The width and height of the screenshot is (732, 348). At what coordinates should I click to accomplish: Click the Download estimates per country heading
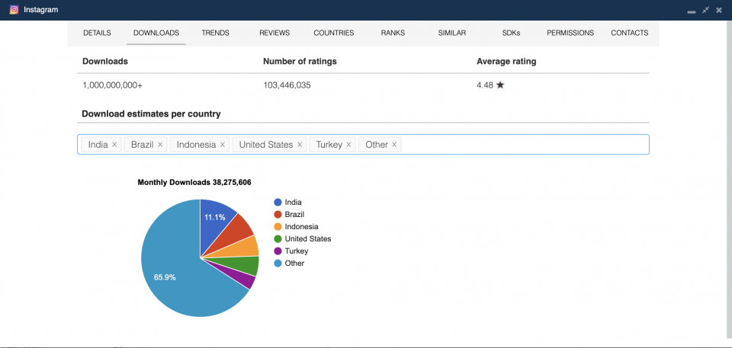coord(151,113)
